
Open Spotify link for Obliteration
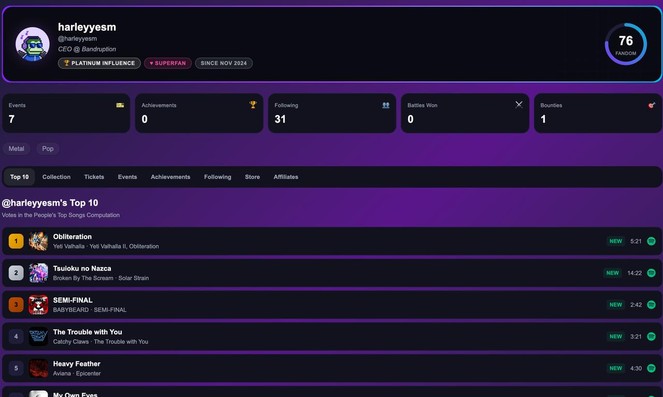point(651,241)
